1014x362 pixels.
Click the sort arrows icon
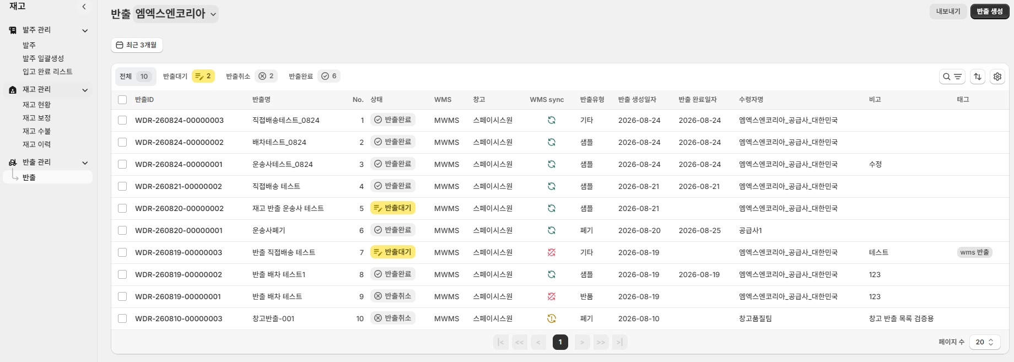click(x=978, y=77)
